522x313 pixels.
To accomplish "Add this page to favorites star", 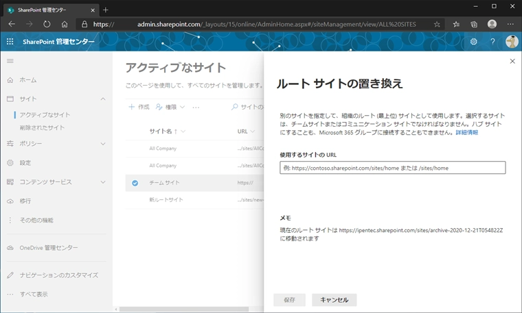I will click(437, 24).
